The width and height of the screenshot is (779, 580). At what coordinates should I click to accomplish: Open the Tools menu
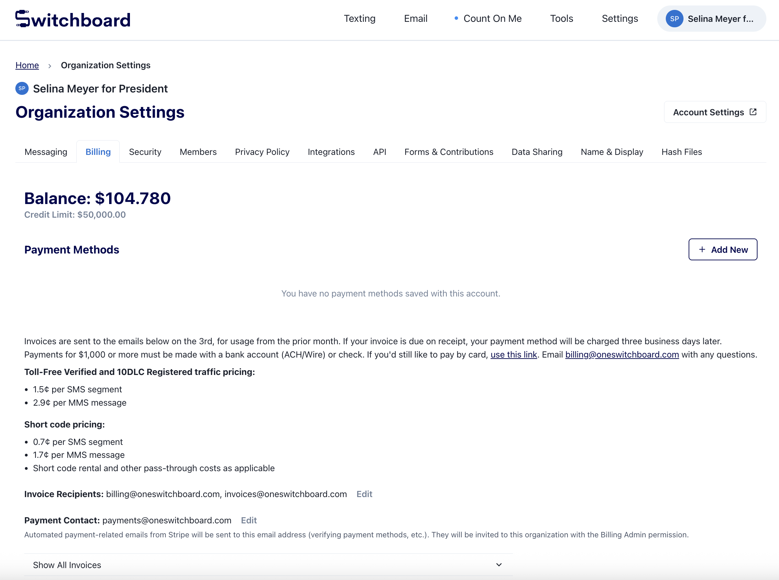(561, 19)
